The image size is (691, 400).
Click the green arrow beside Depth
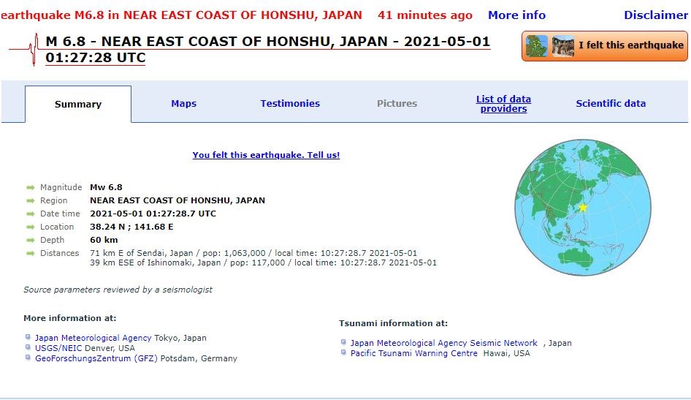coord(31,240)
